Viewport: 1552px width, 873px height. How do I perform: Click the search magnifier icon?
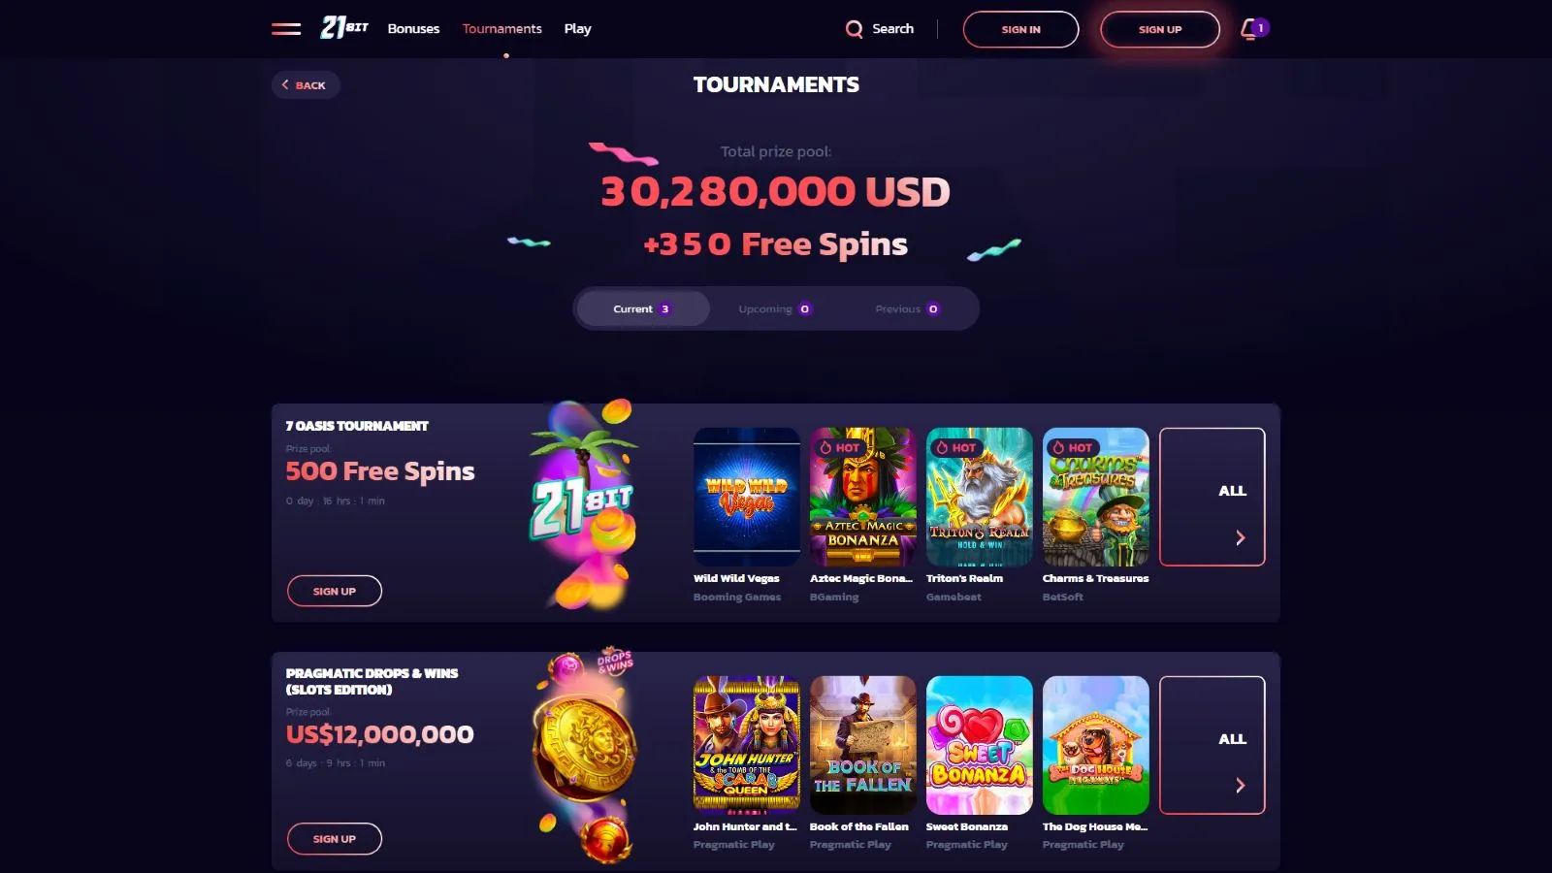pos(854,29)
